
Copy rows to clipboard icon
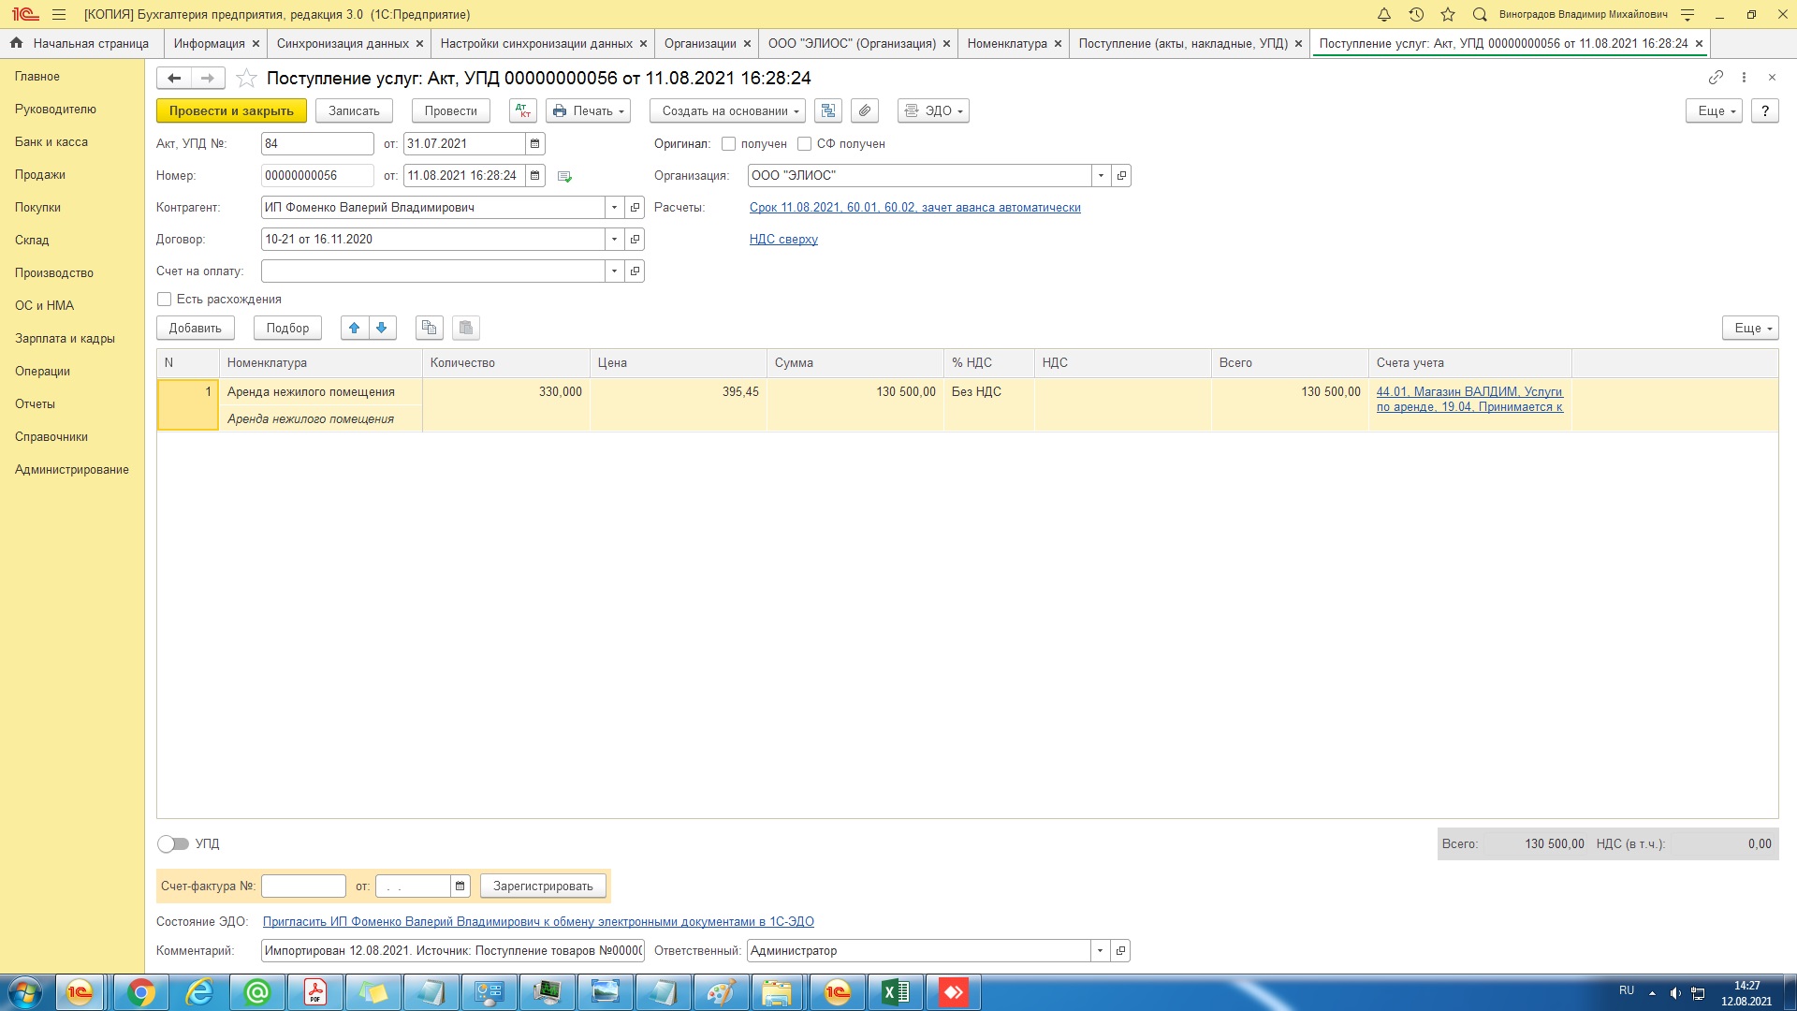(x=430, y=329)
